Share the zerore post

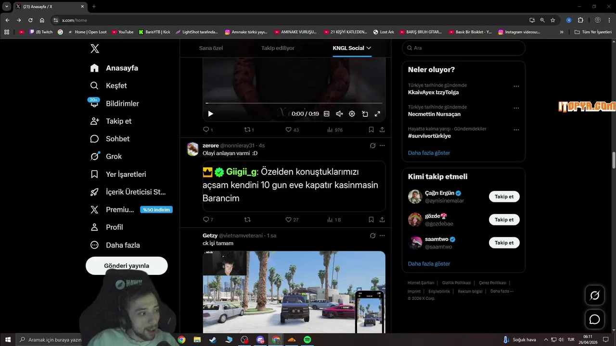tap(382, 220)
